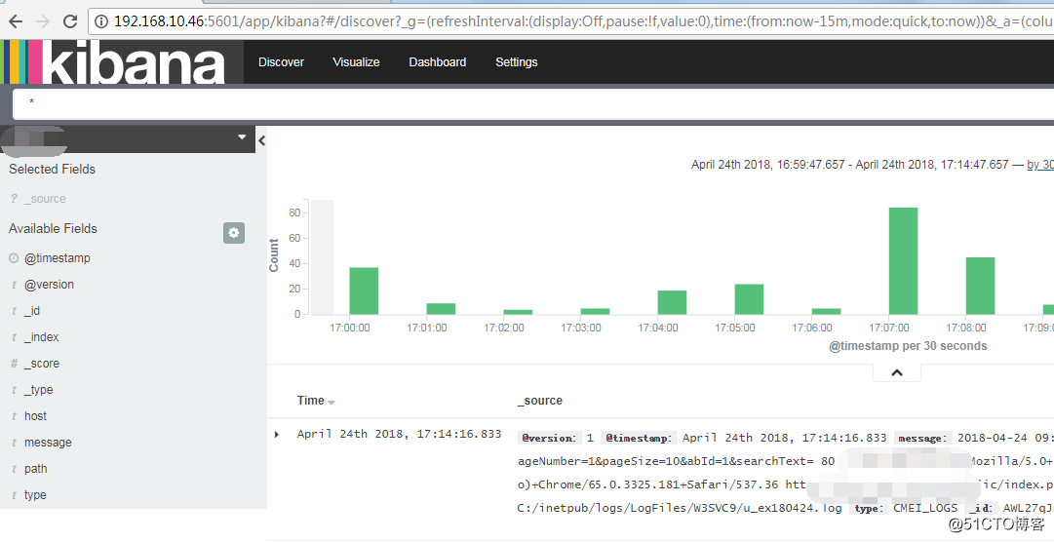Click the tallest bar at 17:07:00
The image size is (1054, 542).
pos(904,261)
